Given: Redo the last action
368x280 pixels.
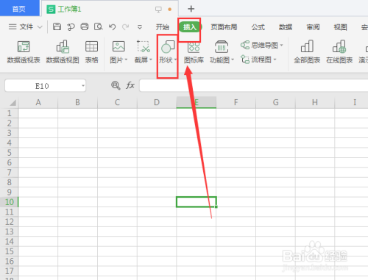Looking at the screenshot, I should (126, 26).
